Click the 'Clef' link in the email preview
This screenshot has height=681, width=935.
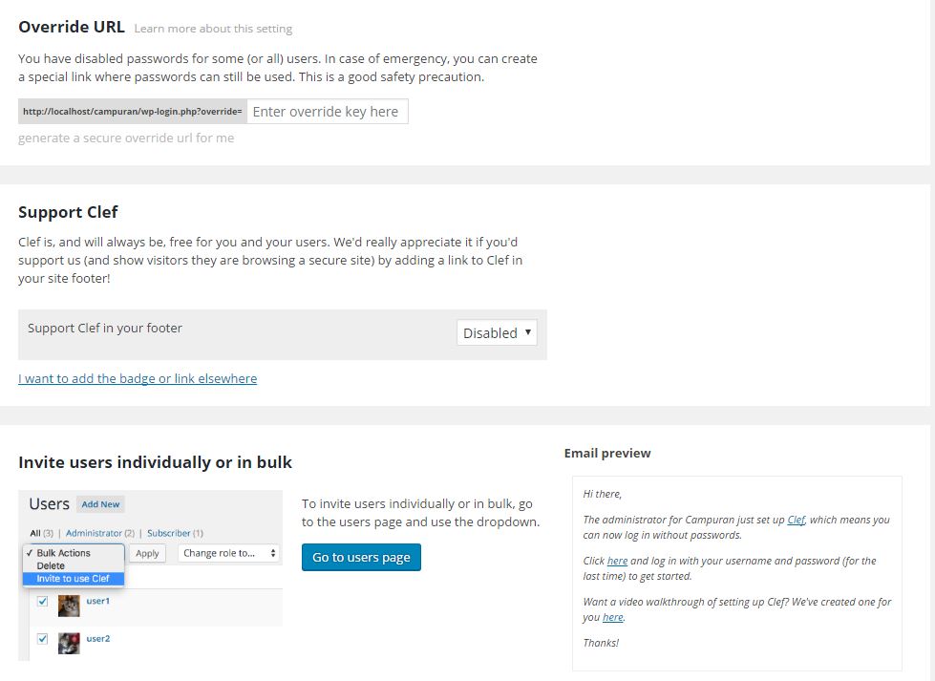click(x=796, y=519)
